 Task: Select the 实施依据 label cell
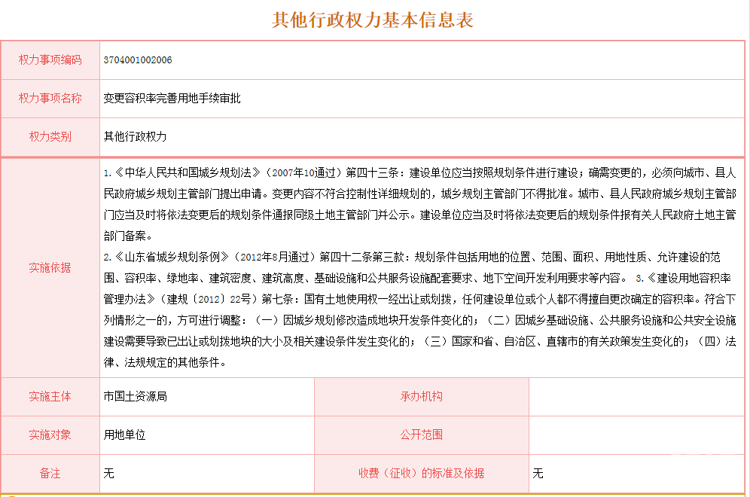coord(50,267)
